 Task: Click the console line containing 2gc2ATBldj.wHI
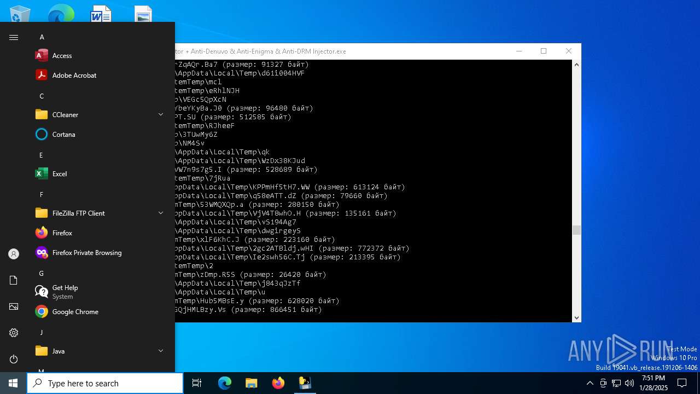pos(292,248)
